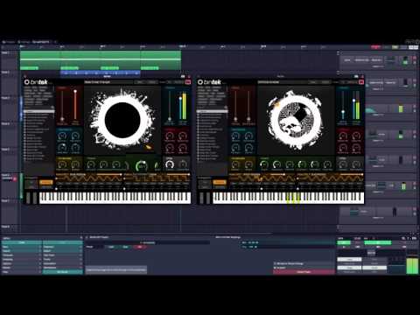420x315 pixels.
Task: Click the top-left teal knob in the left BioTek
Action: (62, 136)
